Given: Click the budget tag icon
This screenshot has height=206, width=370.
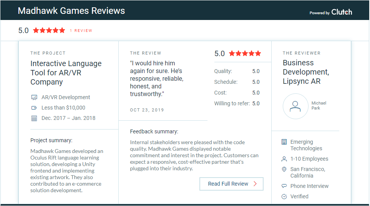Looking at the screenshot, I should 34,108.
